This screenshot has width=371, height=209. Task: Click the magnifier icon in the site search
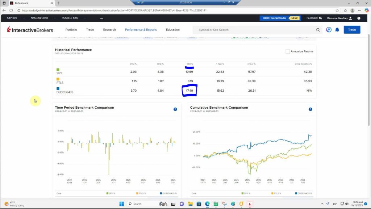coord(318,30)
